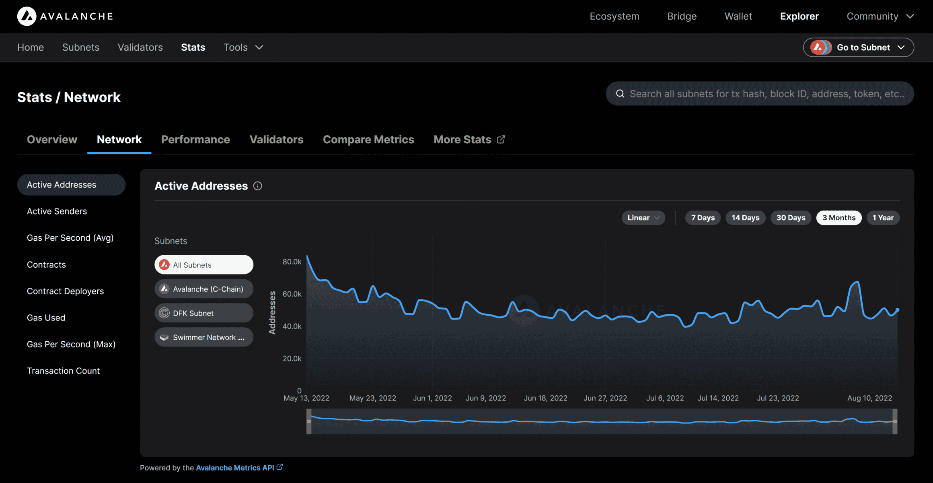Click the search magnifier icon in subnet search bar

[621, 93]
